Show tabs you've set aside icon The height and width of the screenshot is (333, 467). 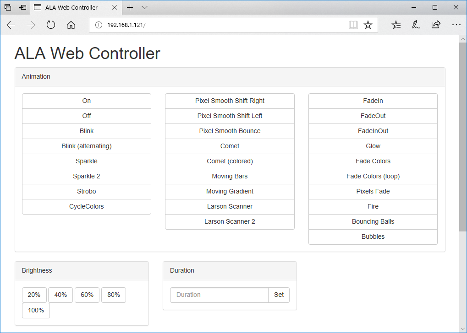tap(8, 7)
